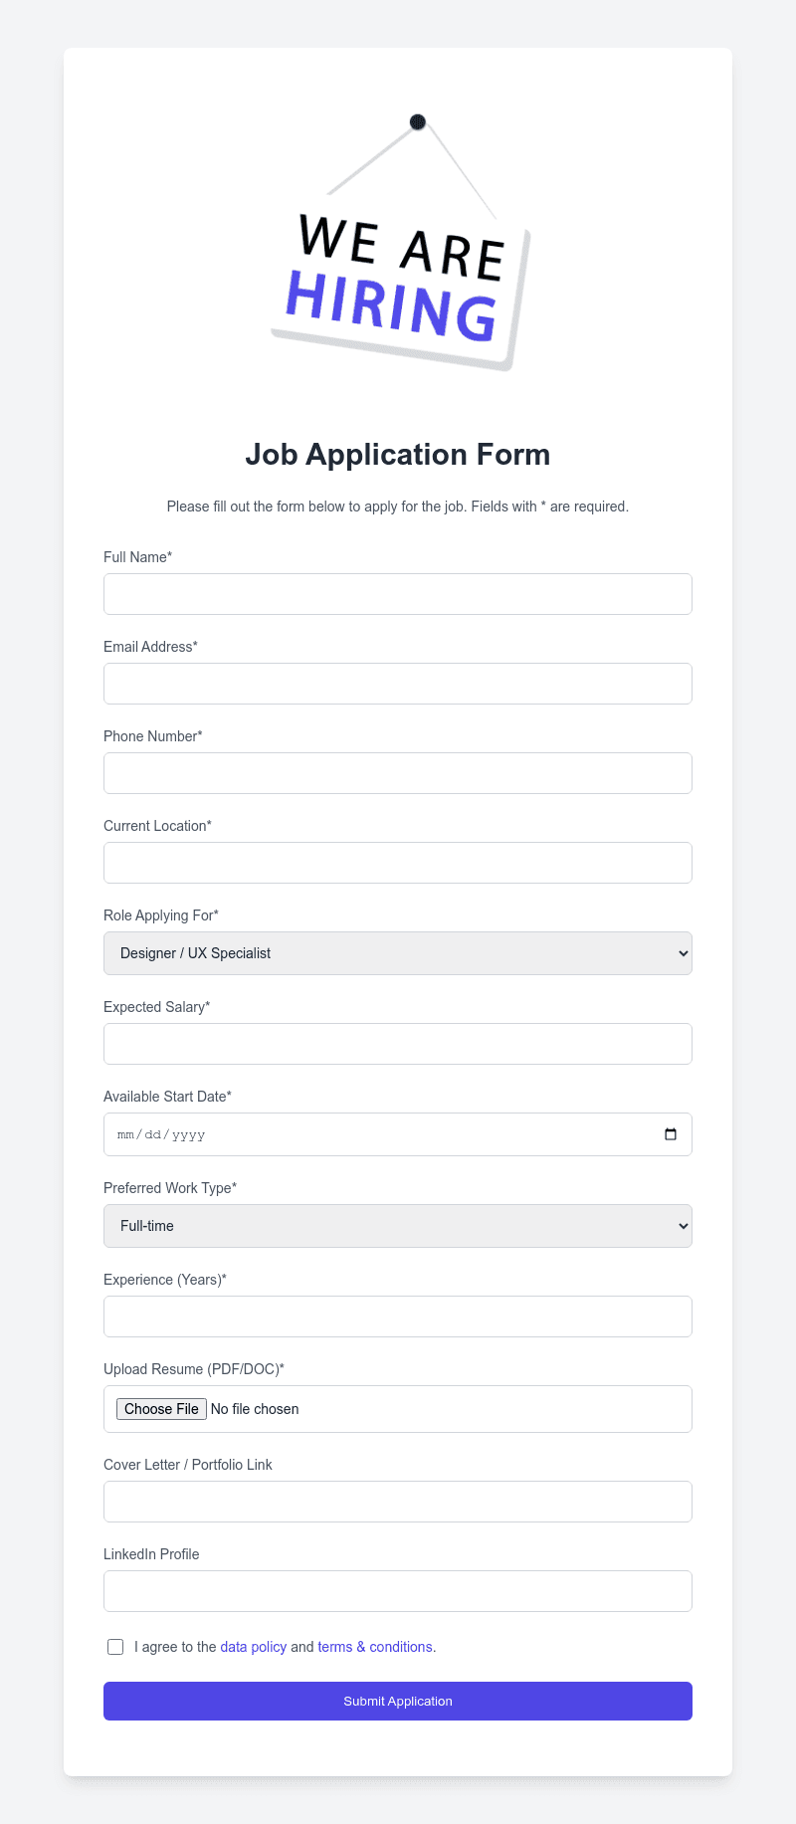
Task: Open the Preferred Work Type dropdown
Action: tap(398, 1225)
